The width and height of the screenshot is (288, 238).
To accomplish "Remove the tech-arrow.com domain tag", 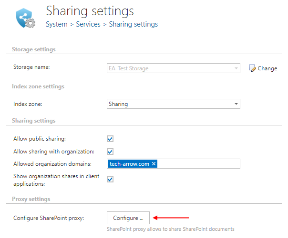I will pos(154,164).
